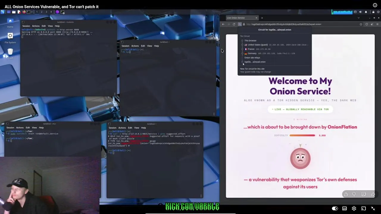Bookmark this page with the star

(361, 24)
